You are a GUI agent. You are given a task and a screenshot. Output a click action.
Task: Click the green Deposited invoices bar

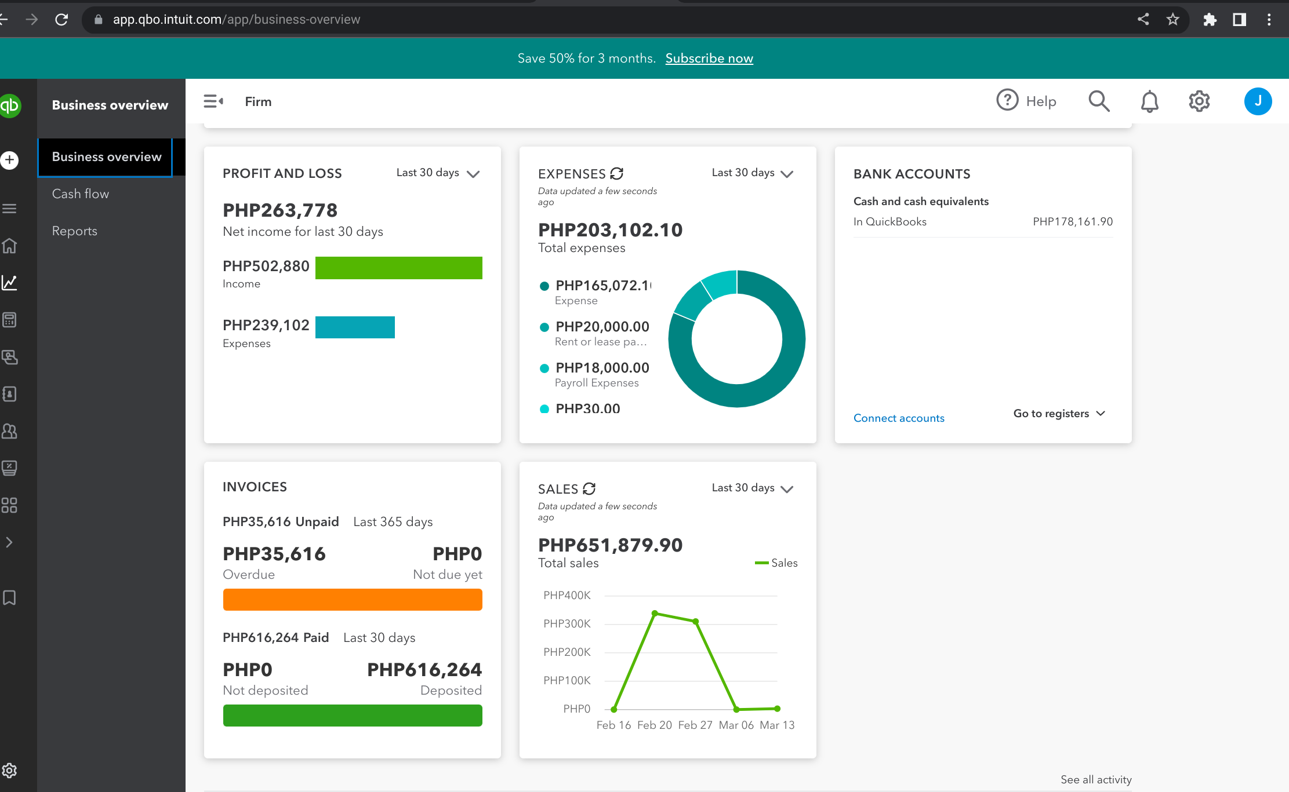coord(353,716)
